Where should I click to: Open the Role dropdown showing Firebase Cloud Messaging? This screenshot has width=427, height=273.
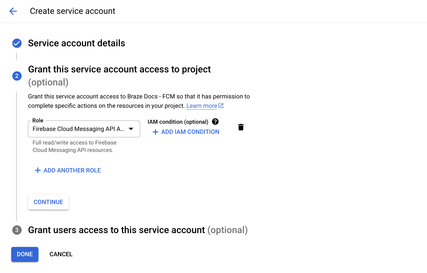78,129
